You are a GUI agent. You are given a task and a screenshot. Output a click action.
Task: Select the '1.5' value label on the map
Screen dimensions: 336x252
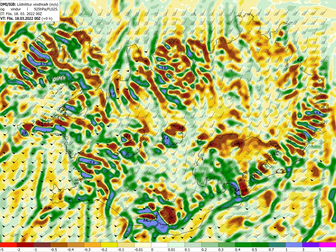[112, 94]
